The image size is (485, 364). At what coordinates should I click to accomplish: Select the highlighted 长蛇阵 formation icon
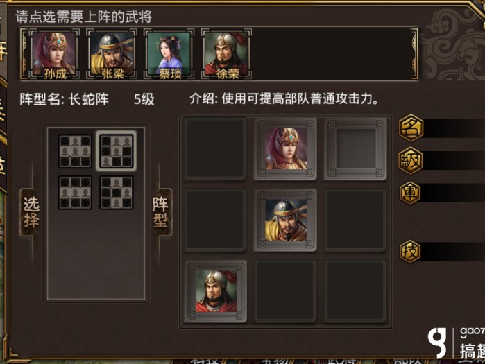tap(117, 151)
